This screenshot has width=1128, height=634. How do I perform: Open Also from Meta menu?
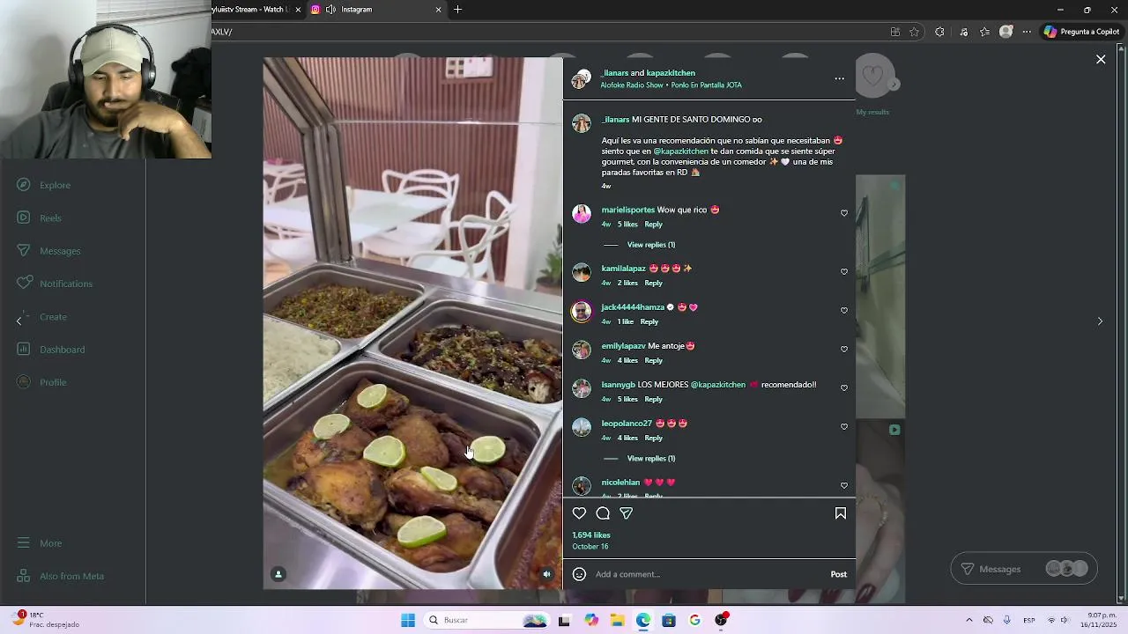pos(61,576)
